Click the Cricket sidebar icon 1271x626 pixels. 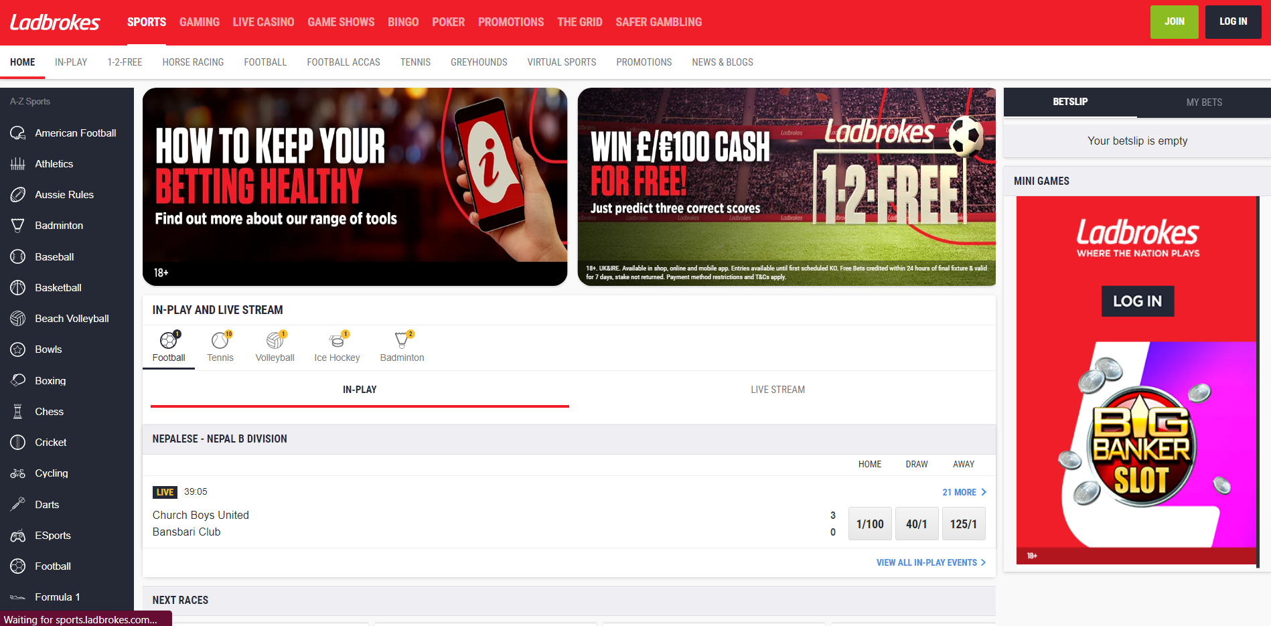(x=18, y=443)
